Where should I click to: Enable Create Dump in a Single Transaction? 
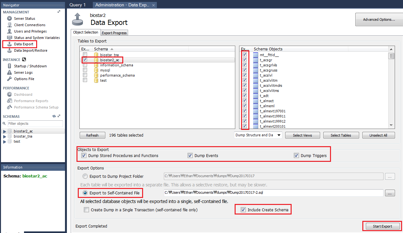click(x=86, y=210)
